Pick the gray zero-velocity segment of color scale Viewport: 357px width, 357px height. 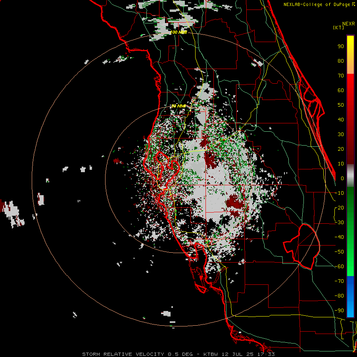point(350,176)
